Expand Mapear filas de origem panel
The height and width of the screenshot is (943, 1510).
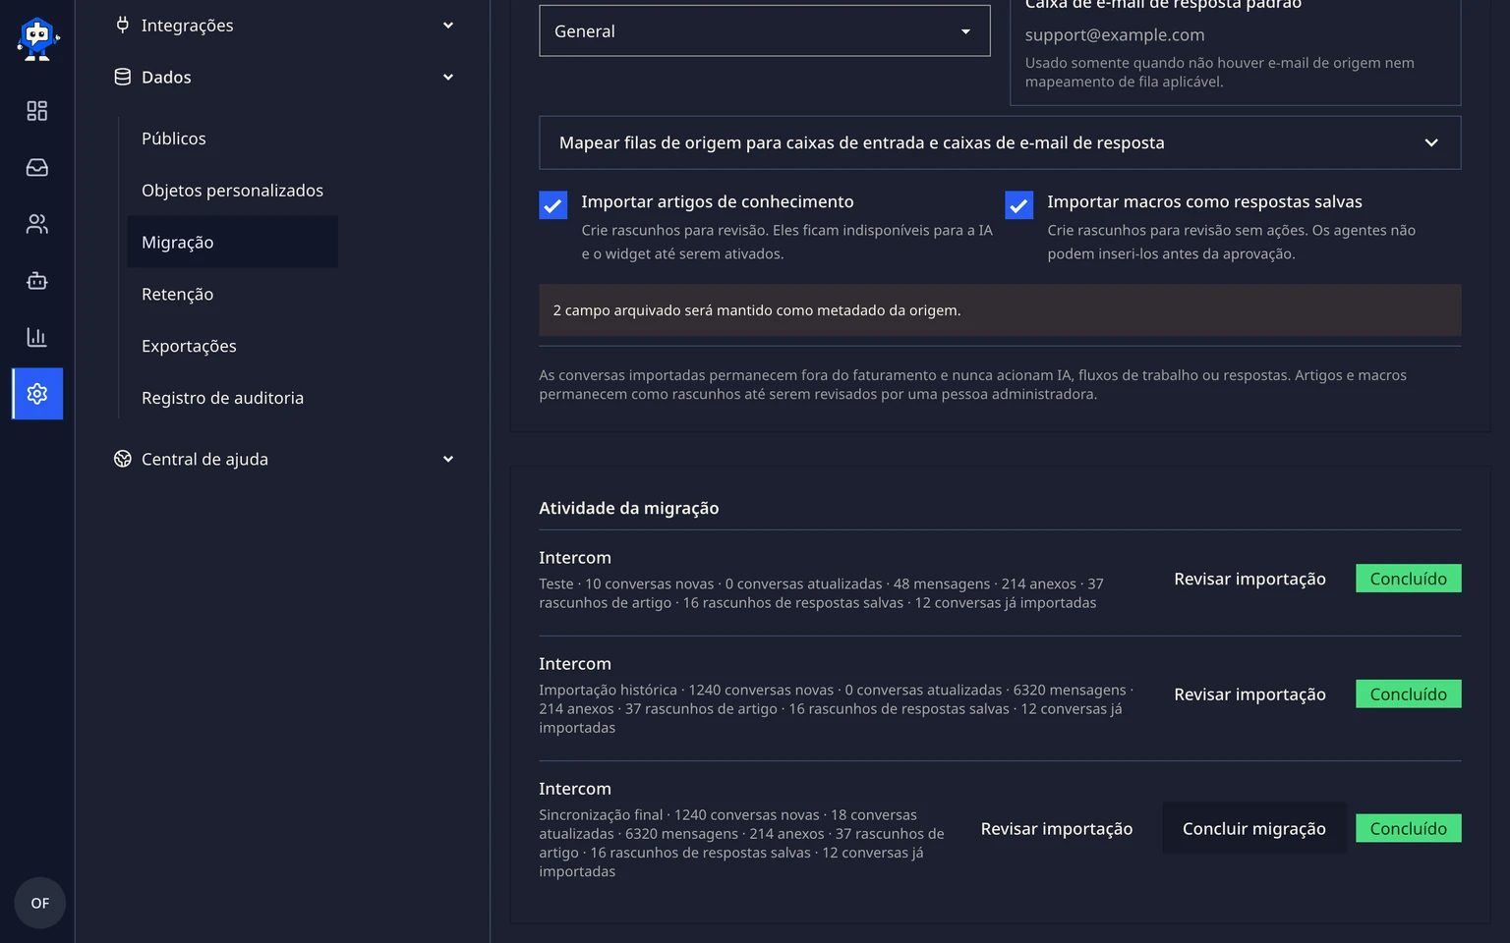click(x=1000, y=142)
